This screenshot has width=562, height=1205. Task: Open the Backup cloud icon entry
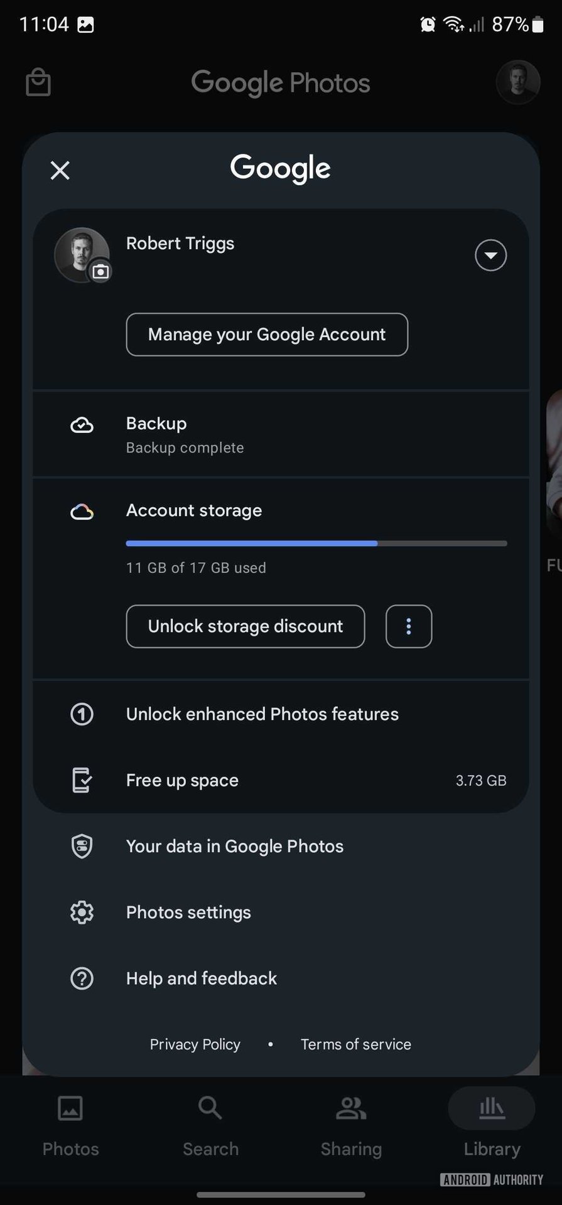tap(82, 426)
